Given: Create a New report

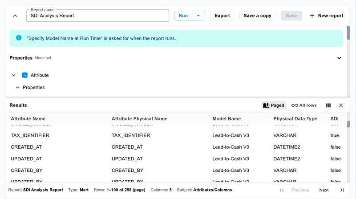Looking at the screenshot, I should pos(327,16).
